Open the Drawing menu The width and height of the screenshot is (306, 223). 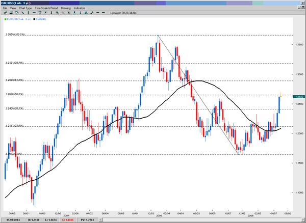tap(66, 8)
